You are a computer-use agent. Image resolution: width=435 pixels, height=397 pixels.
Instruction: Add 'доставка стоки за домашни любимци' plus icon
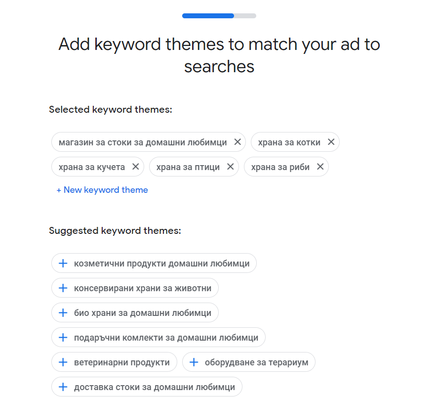click(63, 387)
